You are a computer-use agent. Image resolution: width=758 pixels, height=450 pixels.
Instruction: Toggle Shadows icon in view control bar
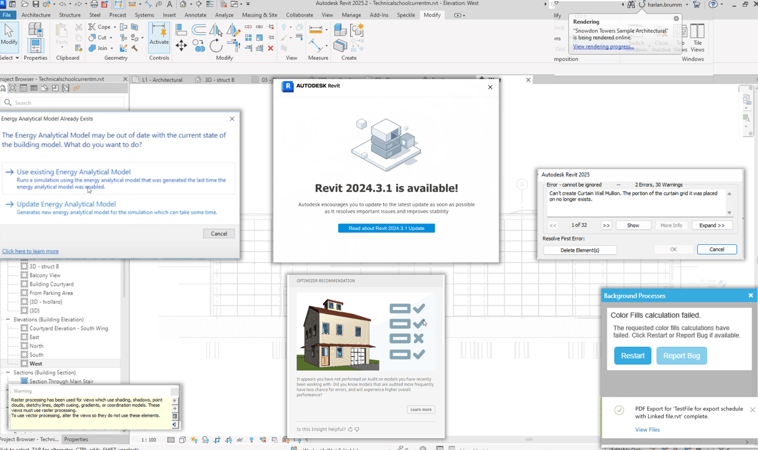206,440
